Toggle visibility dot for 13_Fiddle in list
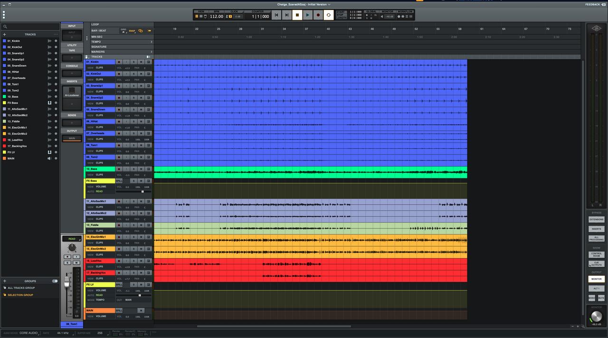This screenshot has width=608, height=338. pyautogui.click(x=56, y=121)
